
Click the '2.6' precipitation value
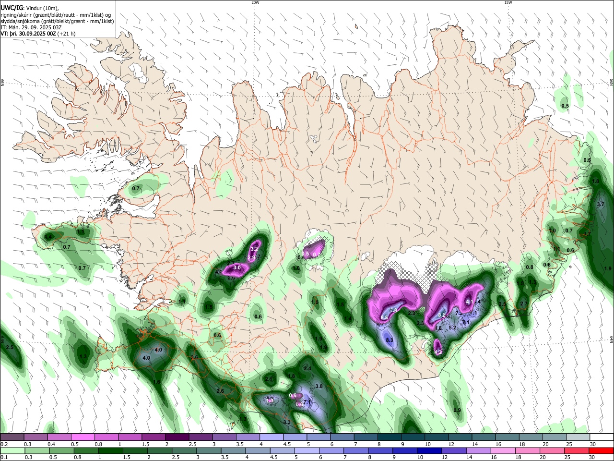coord(220,391)
